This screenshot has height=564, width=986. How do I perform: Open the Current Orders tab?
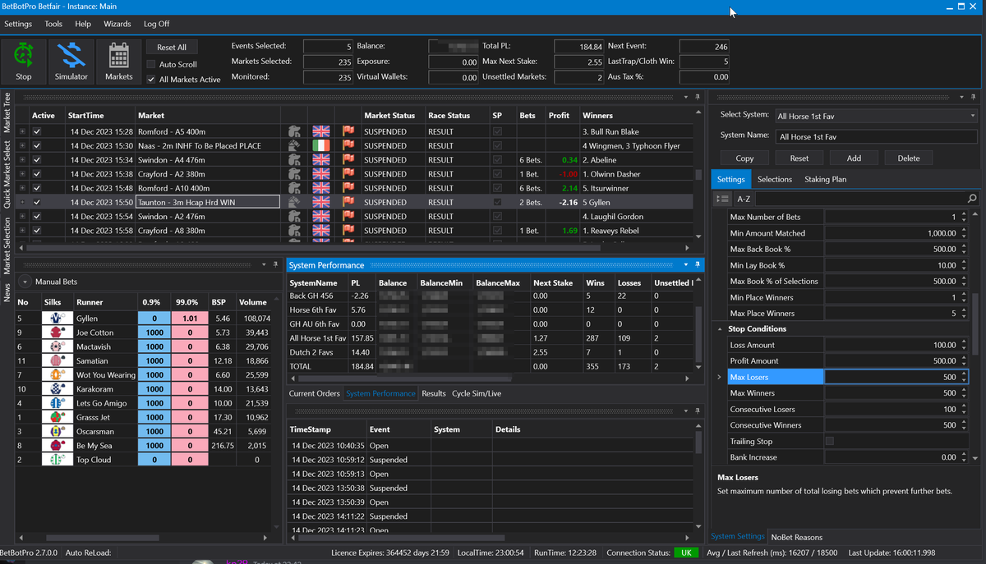tap(314, 393)
